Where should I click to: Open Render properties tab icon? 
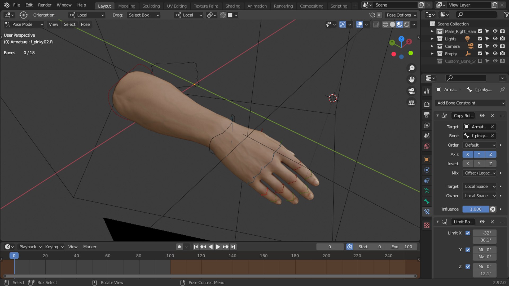(427, 104)
